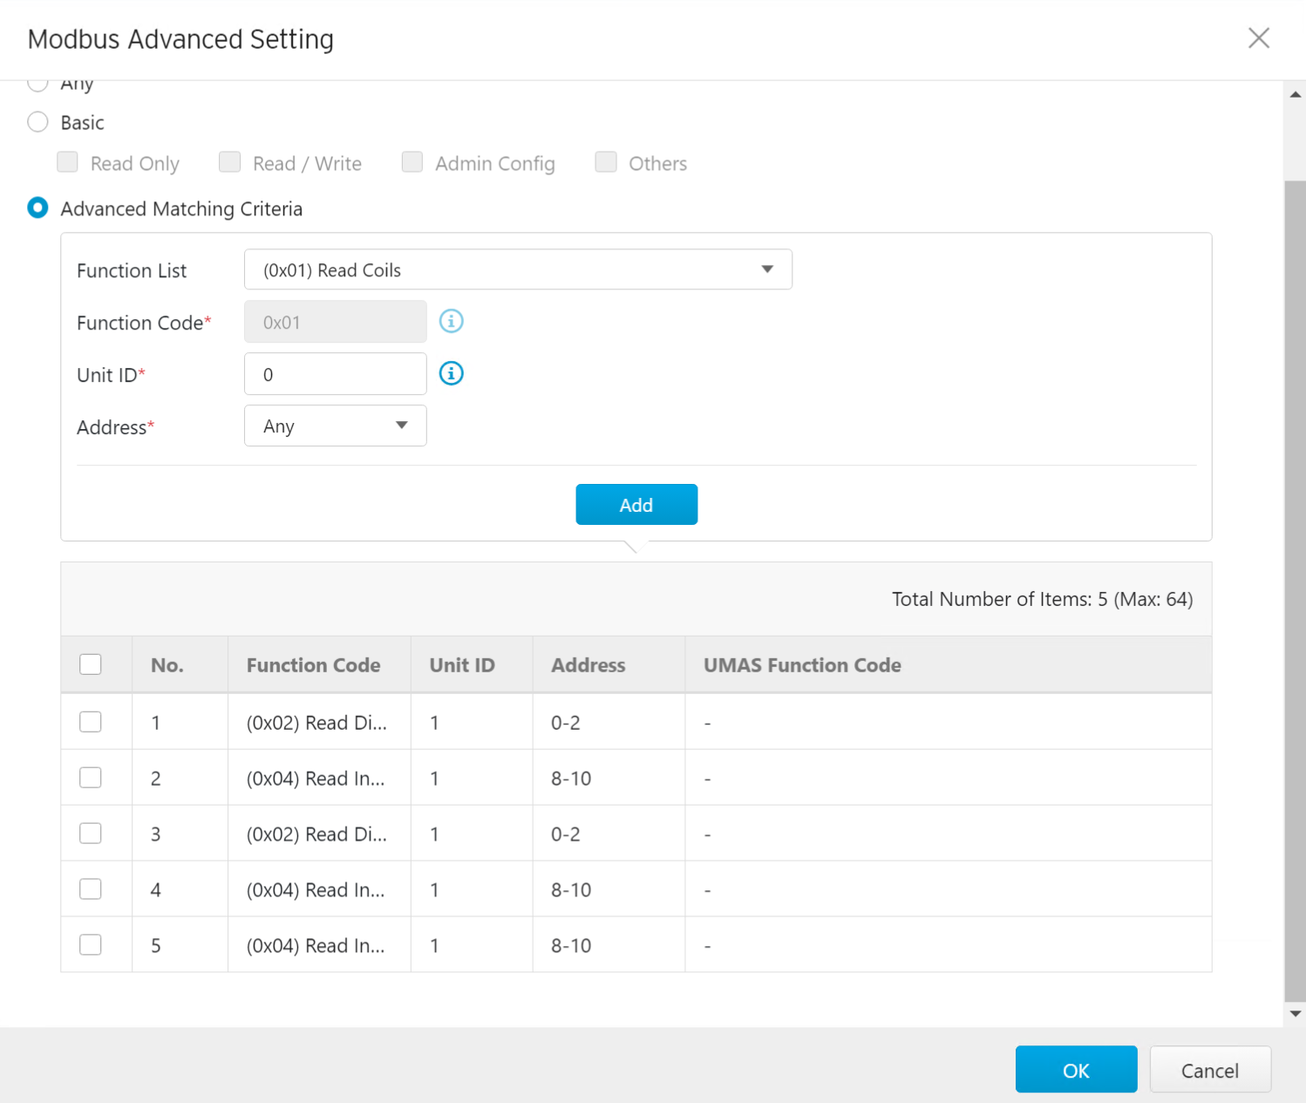The image size is (1306, 1103).
Task: Select Advanced Matching Criteria radio button
Action: 37,208
